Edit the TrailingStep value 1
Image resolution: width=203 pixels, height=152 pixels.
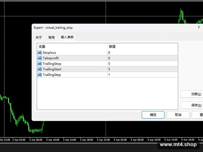(x=142, y=75)
